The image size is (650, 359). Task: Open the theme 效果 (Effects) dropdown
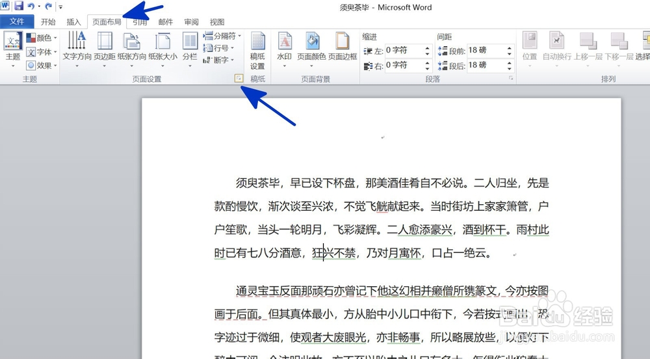[42, 66]
